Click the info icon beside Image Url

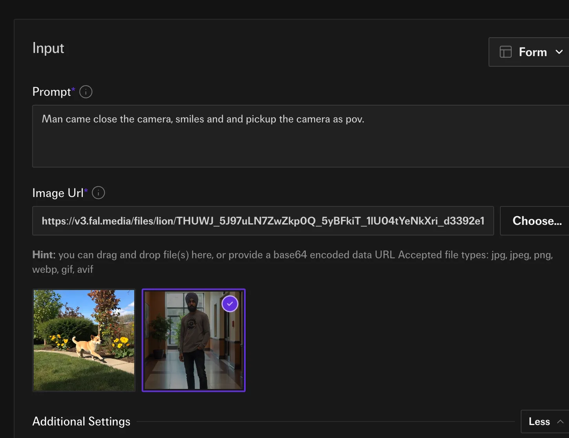click(x=98, y=193)
